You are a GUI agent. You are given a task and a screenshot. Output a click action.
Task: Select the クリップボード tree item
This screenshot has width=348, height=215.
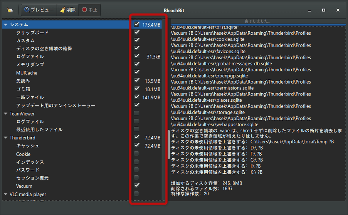pyautogui.click(x=32, y=33)
